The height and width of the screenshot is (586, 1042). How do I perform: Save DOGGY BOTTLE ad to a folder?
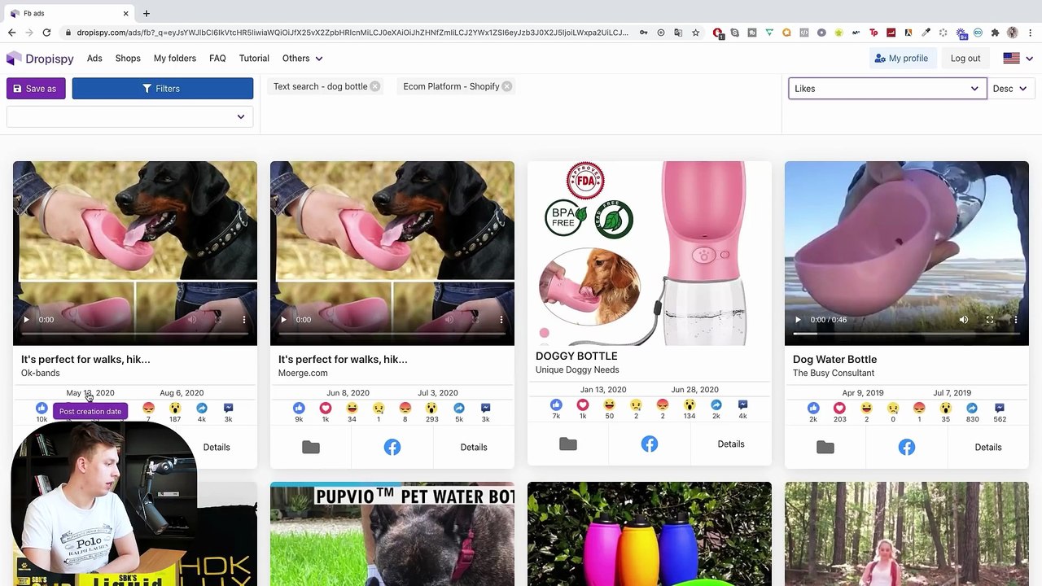[568, 444]
